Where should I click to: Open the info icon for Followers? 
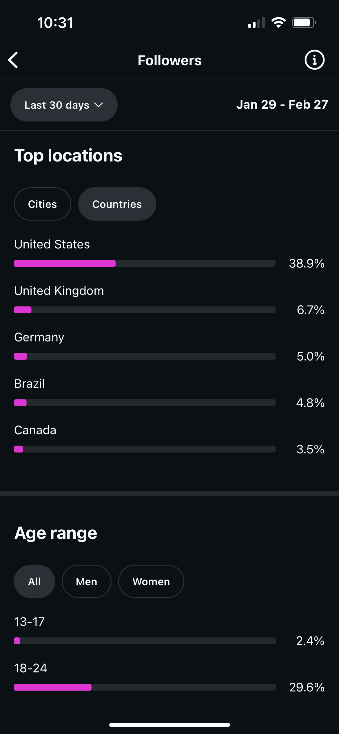click(x=314, y=60)
